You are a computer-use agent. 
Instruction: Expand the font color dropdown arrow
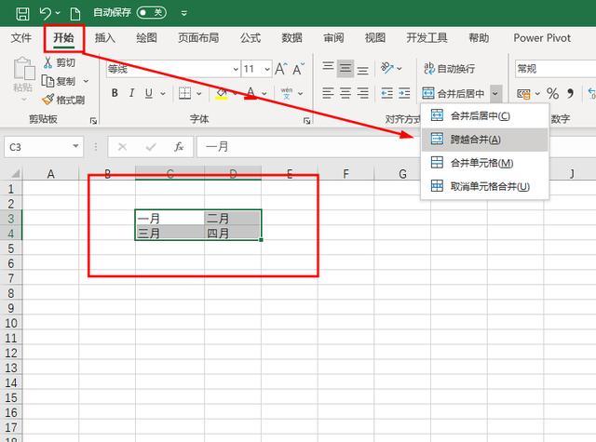(x=264, y=93)
